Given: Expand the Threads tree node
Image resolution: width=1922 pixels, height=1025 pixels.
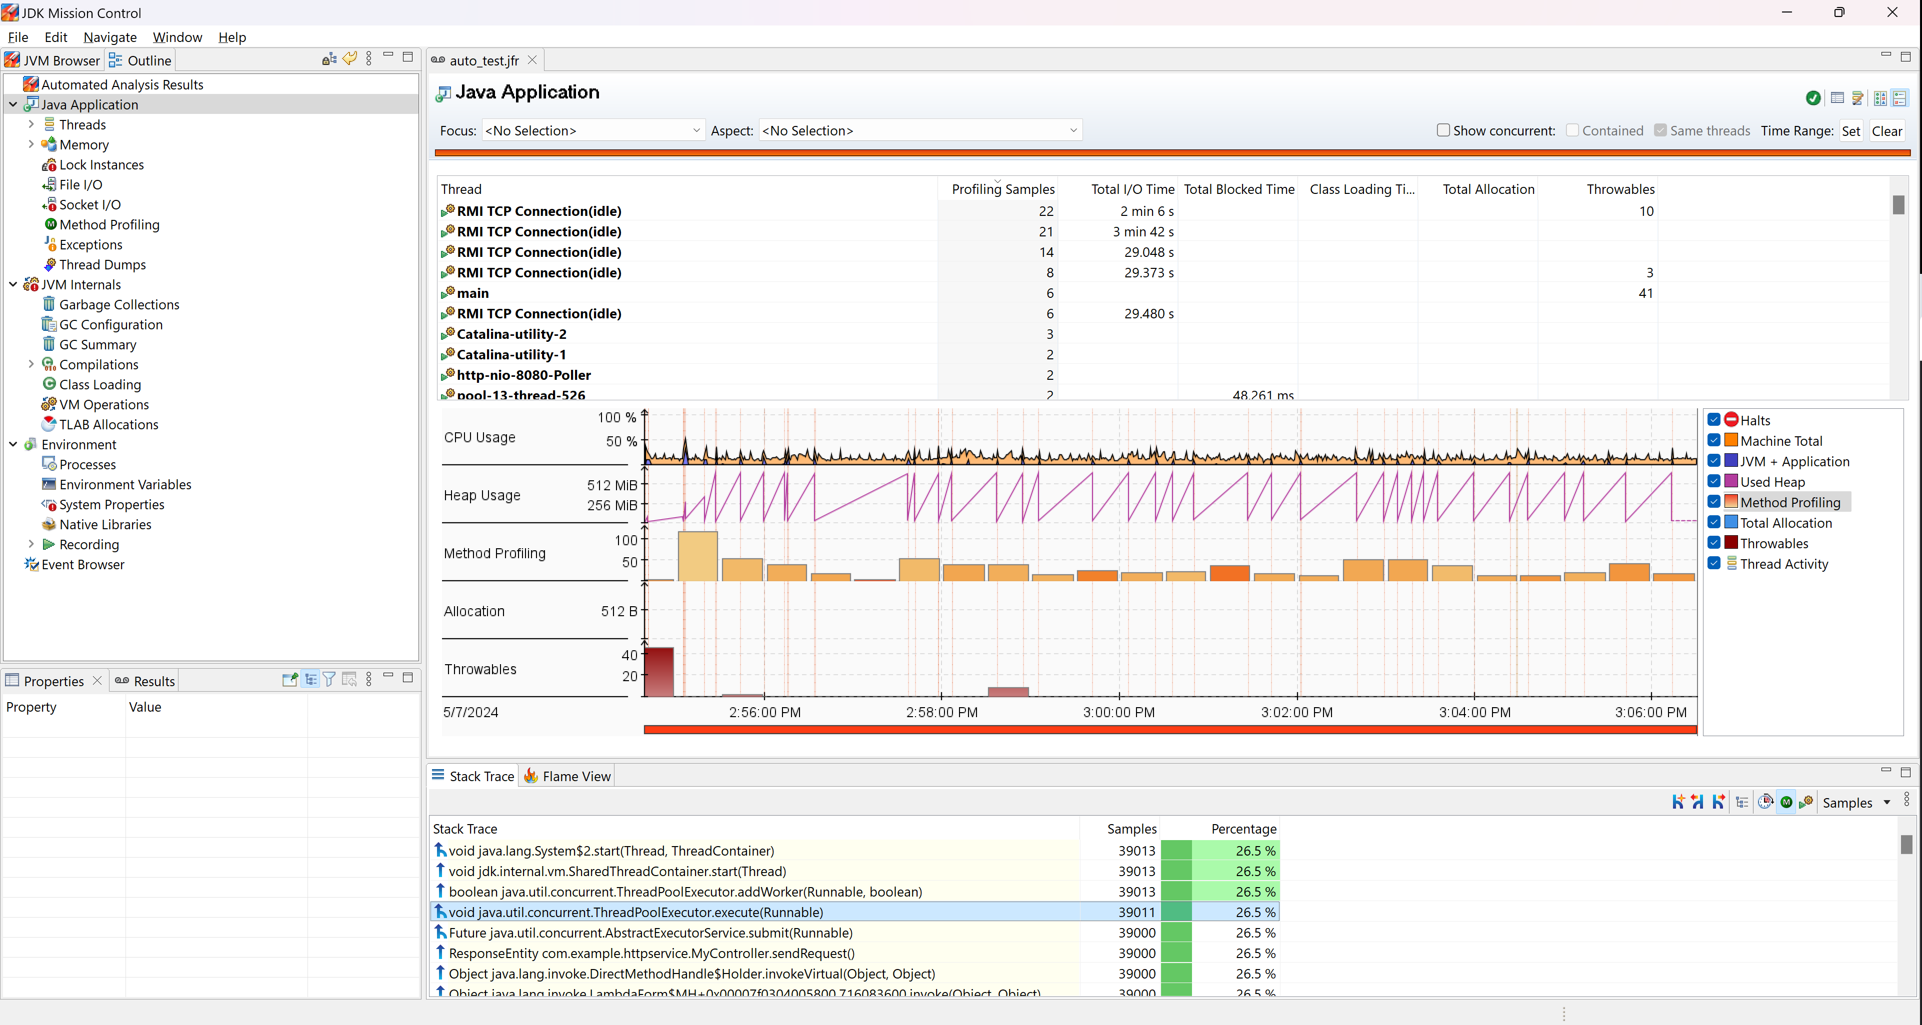Looking at the screenshot, I should point(31,124).
